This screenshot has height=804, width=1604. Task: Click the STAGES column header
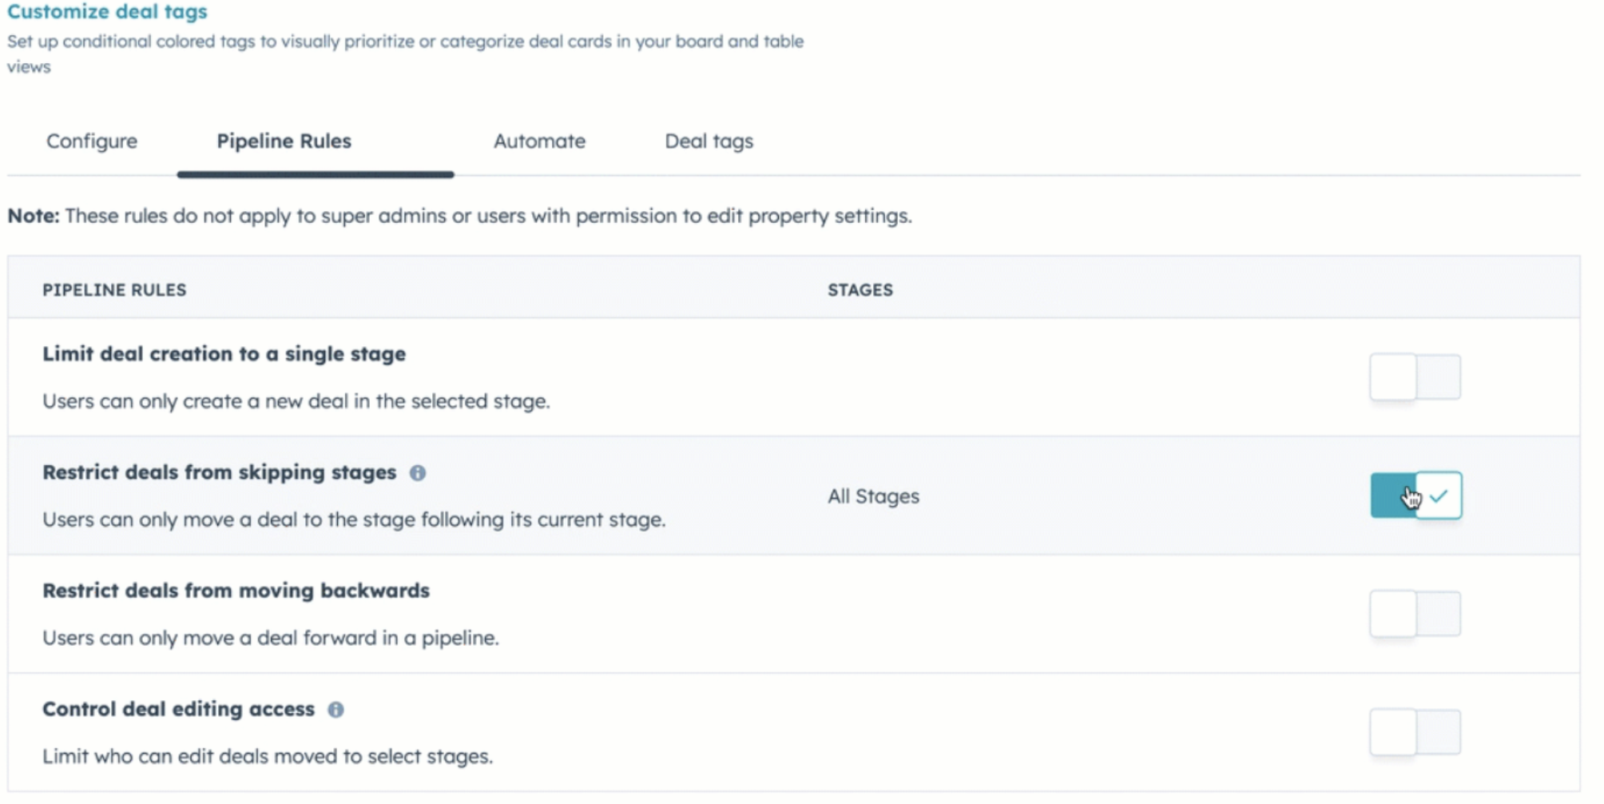(860, 290)
